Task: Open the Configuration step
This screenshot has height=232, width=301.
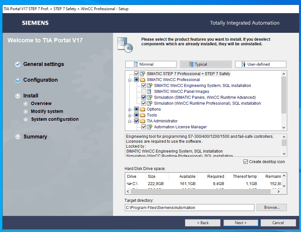Action: coord(36,80)
